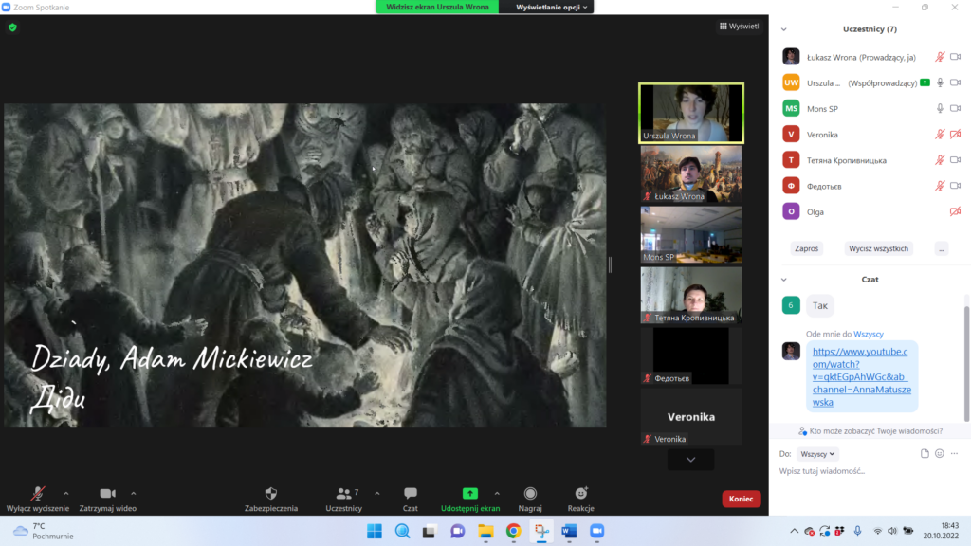Viewport: 971px width, 546px height.
Task: Click the Nagraj record icon
Action: click(x=530, y=493)
